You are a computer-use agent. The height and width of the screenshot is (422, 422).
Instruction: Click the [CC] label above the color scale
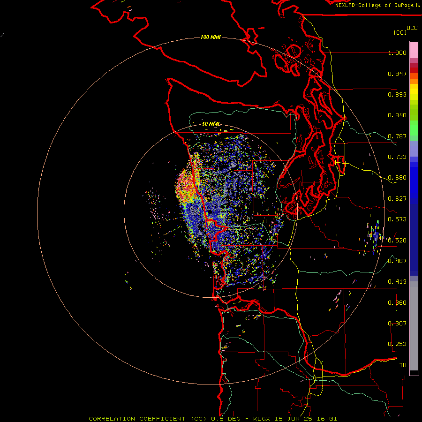[400, 32]
